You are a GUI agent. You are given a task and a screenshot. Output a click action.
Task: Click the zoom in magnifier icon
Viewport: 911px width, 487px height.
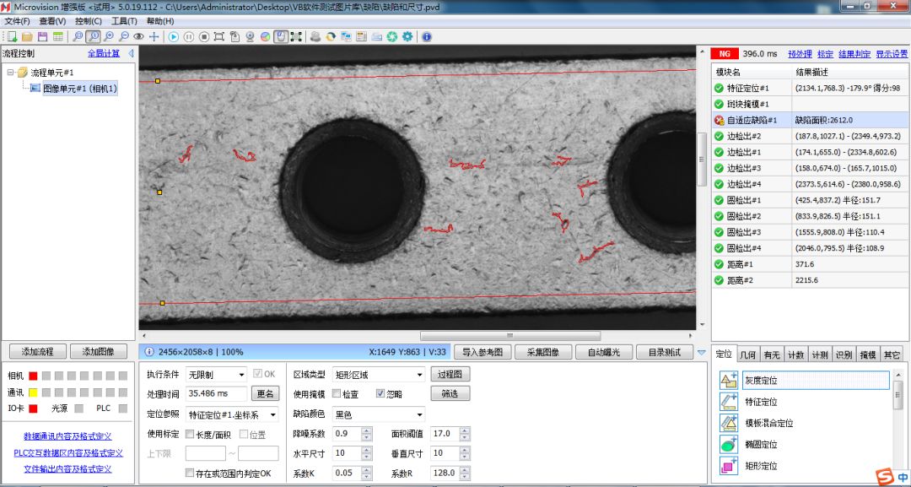click(x=109, y=36)
